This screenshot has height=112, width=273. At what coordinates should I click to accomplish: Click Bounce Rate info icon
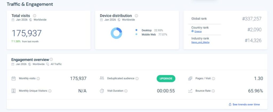[213, 91]
